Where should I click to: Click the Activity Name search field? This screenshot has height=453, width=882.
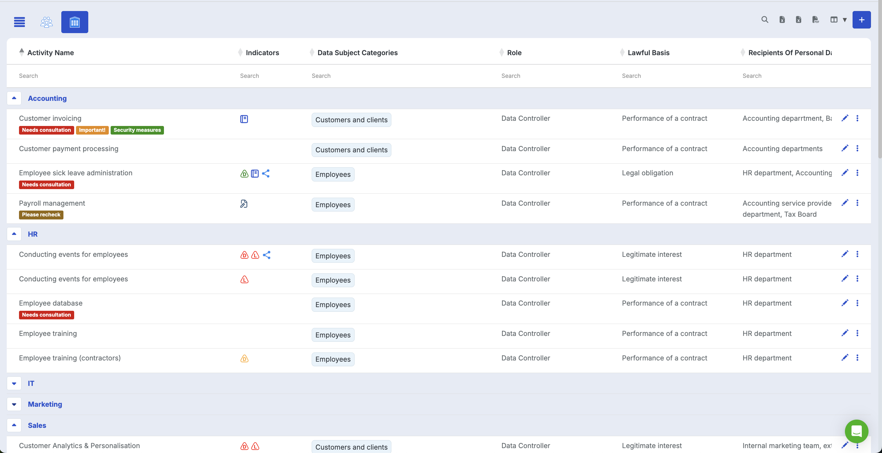(123, 76)
